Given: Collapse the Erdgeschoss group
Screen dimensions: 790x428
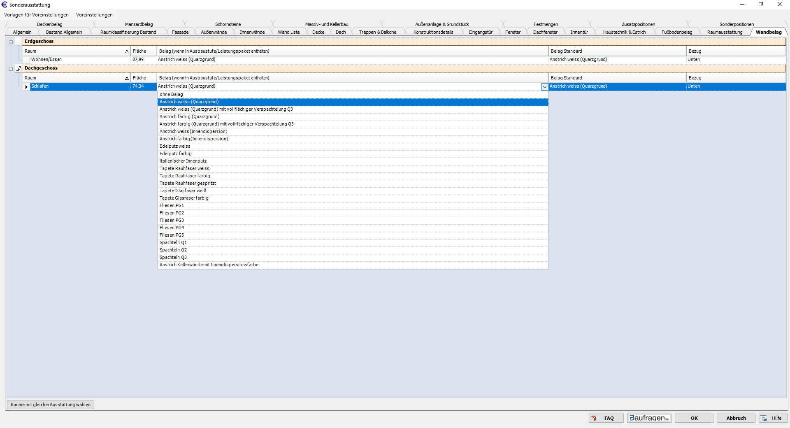Looking at the screenshot, I should click(11, 42).
